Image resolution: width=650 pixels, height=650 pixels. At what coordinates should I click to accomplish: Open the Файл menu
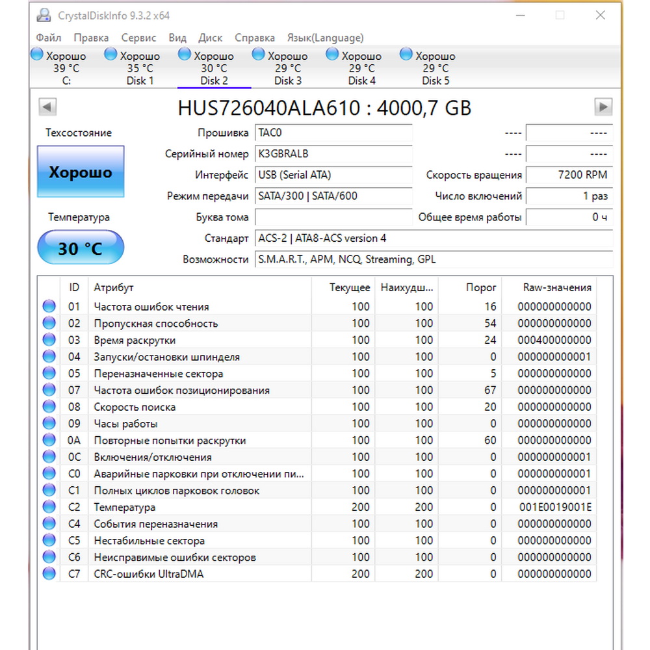pyautogui.click(x=48, y=38)
